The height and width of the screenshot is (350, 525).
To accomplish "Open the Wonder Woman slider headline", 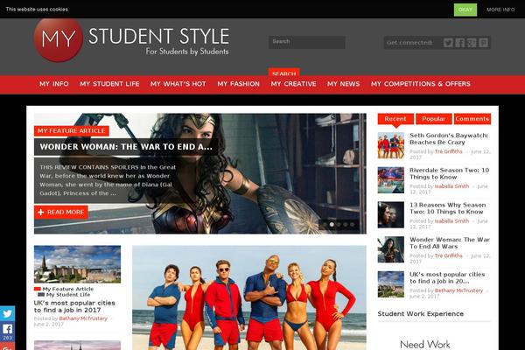I will [x=126, y=147].
